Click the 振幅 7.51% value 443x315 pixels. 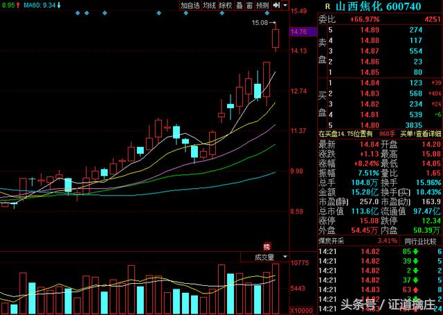point(369,173)
